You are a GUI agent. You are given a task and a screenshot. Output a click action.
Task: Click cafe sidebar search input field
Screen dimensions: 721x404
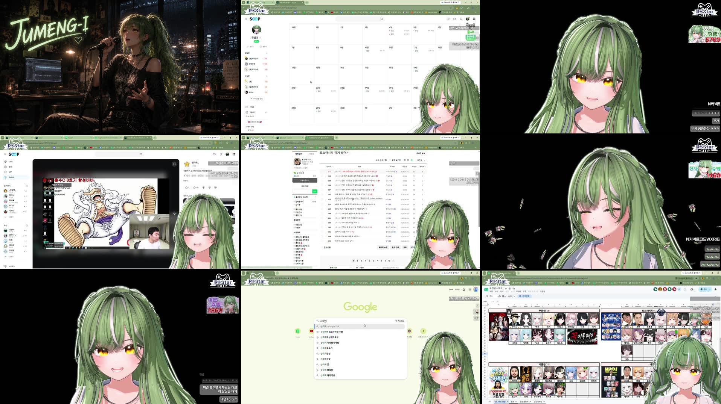pyautogui.click(x=302, y=191)
